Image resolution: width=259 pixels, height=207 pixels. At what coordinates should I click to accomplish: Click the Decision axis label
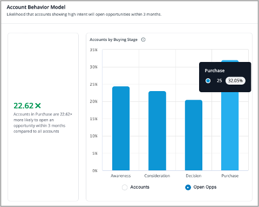point(194,176)
